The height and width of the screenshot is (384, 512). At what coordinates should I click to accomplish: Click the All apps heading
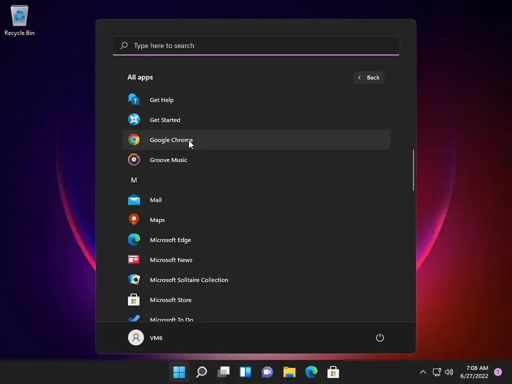click(x=140, y=77)
